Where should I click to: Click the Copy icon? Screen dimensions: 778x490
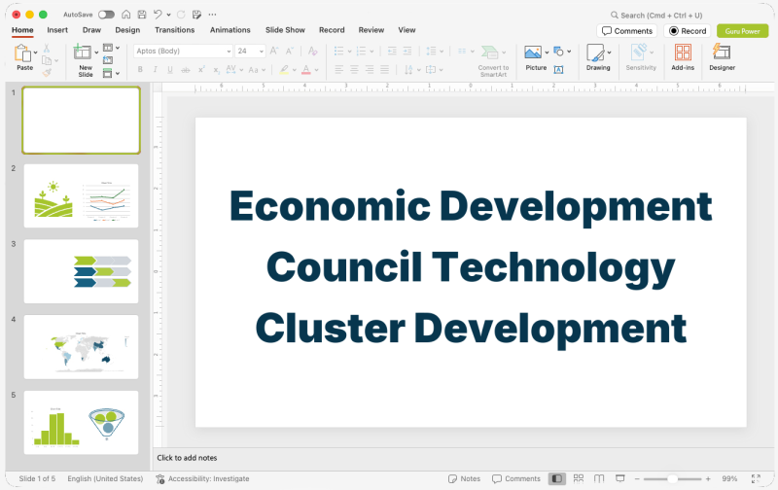coord(47,60)
